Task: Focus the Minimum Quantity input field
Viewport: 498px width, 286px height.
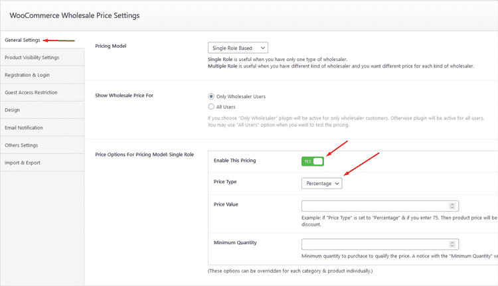Action: click(x=380, y=244)
